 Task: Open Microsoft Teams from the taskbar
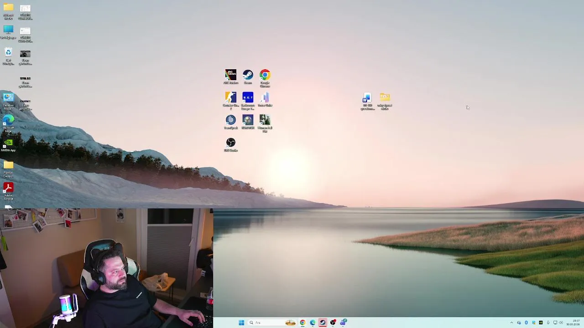[x=343, y=323]
